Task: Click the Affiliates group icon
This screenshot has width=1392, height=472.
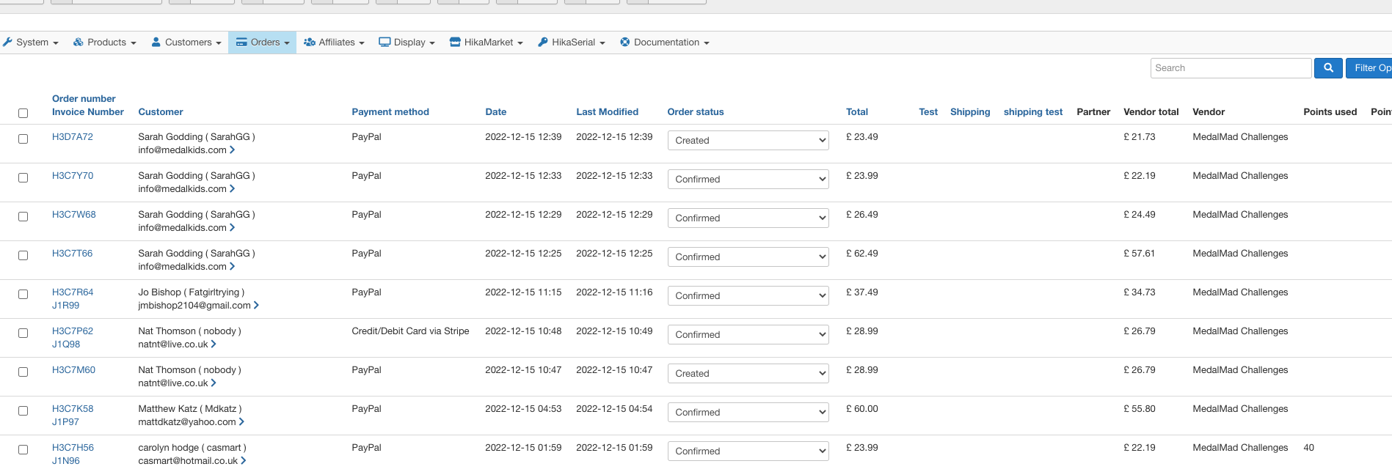Action: click(310, 43)
